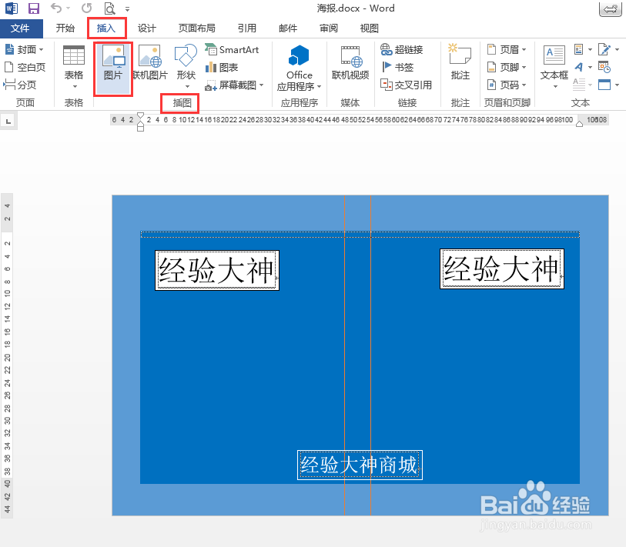Image resolution: width=626 pixels, height=547 pixels.
Task: Open the 页眉 (Header) dropdown
Action: [x=507, y=49]
